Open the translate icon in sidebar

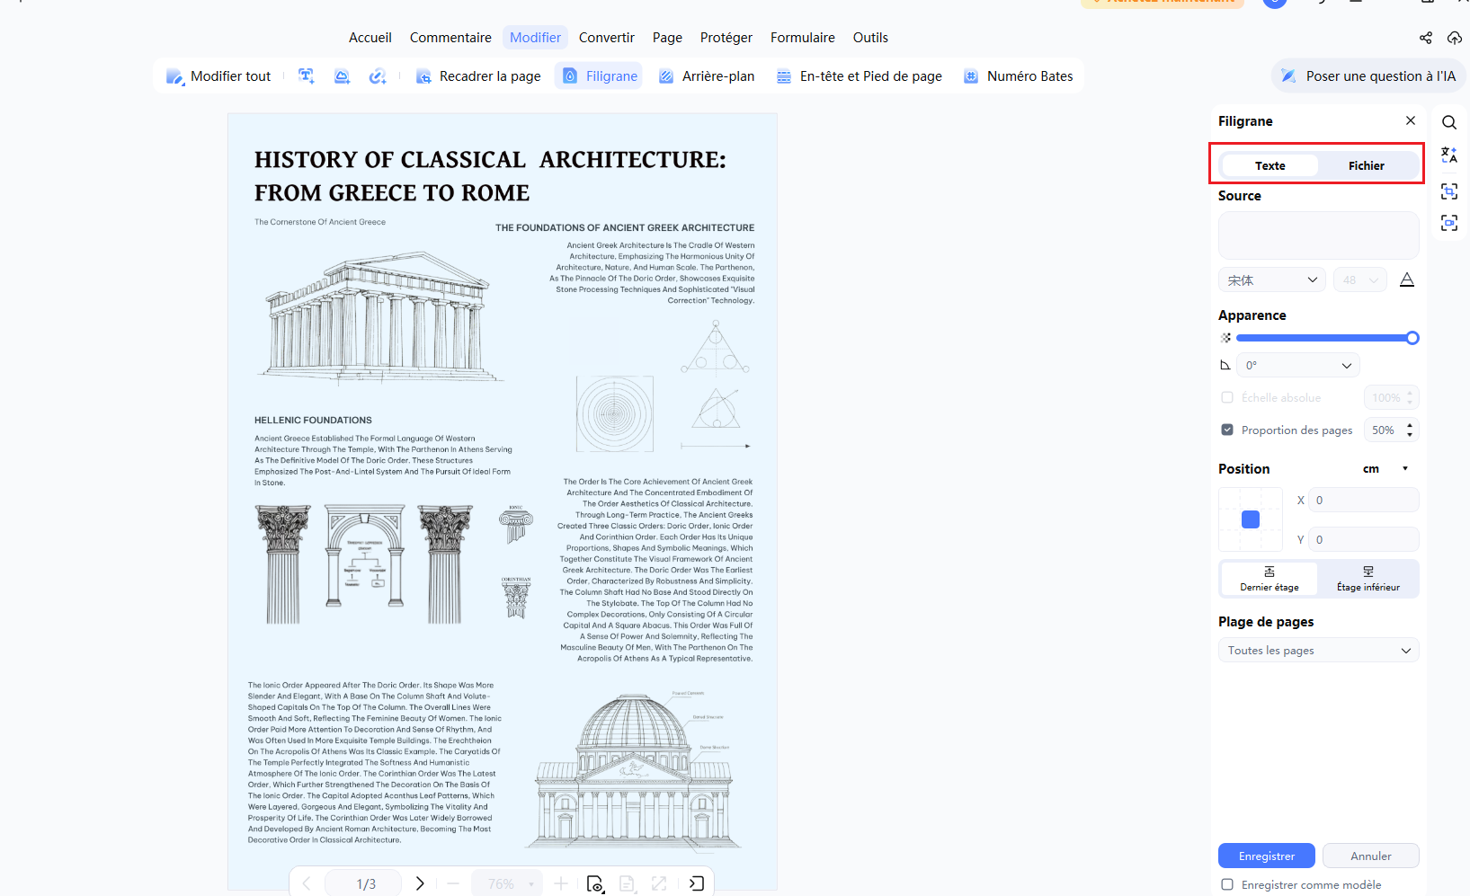coord(1449,155)
